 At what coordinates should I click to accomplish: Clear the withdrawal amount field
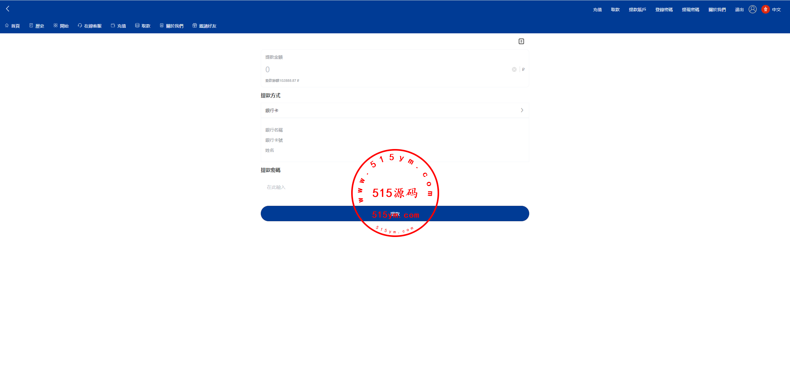514,69
